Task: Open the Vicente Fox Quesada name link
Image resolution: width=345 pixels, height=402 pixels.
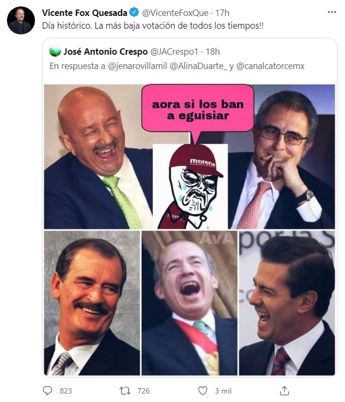Action: 84,13
